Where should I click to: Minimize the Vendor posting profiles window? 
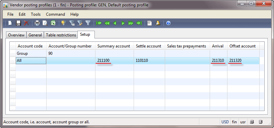pyautogui.click(x=242, y=3)
